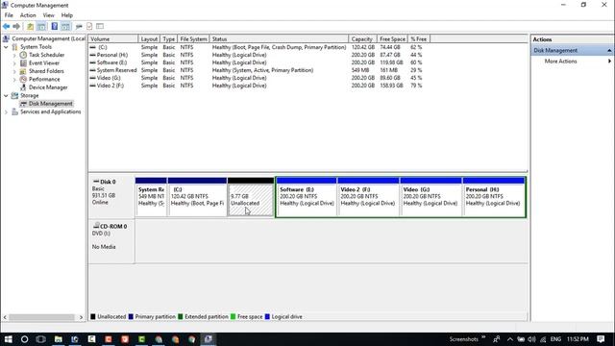The height and width of the screenshot is (346, 615).
Task: Sort by the Free Space column header
Action: click(x=392, y=38)
